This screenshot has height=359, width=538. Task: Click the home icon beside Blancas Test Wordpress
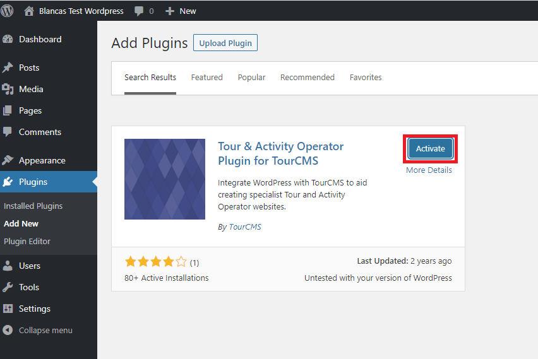[29, 11]
